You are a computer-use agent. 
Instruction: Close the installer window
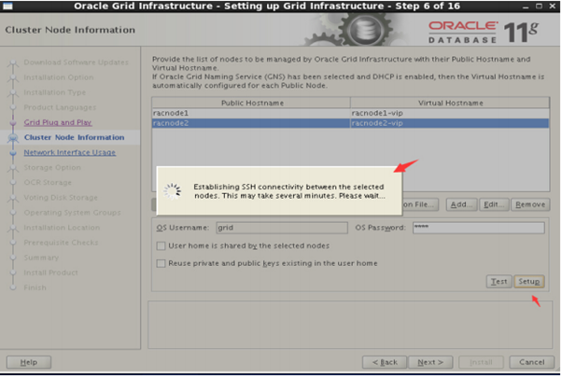(553, 7)
